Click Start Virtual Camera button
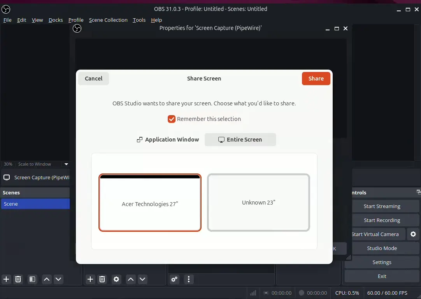Image resolution: width=421 pixels, height=299 pixels. click(375, 234)
